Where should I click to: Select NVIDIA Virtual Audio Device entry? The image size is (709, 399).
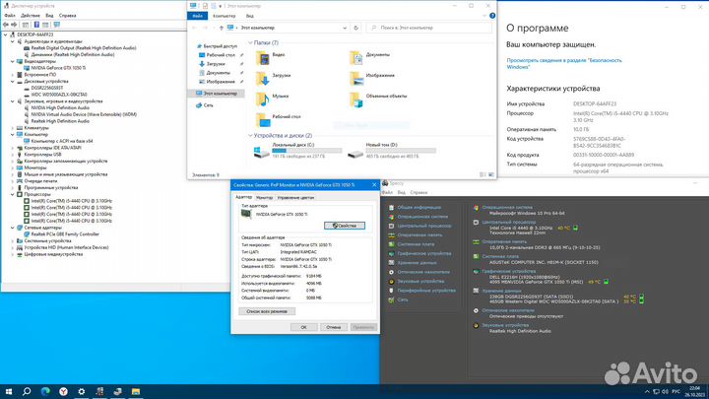click(84, 114)
